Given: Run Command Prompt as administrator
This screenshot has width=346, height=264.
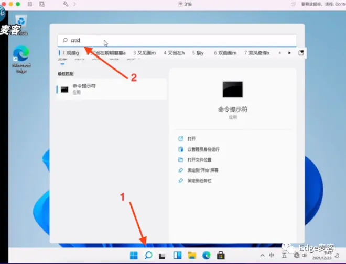Looking at the screenshot, I should click(203, 150).
